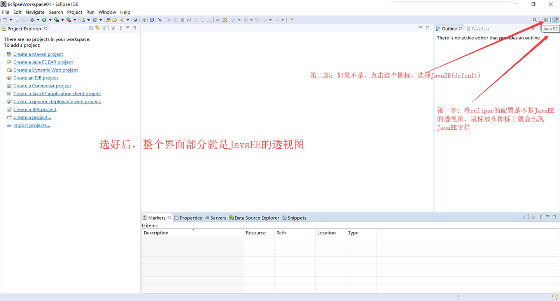
Task: Click the Debug toolbar icon
Action: click(32, 20)
